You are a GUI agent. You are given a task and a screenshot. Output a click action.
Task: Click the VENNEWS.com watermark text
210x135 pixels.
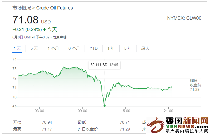click(187, 127)
